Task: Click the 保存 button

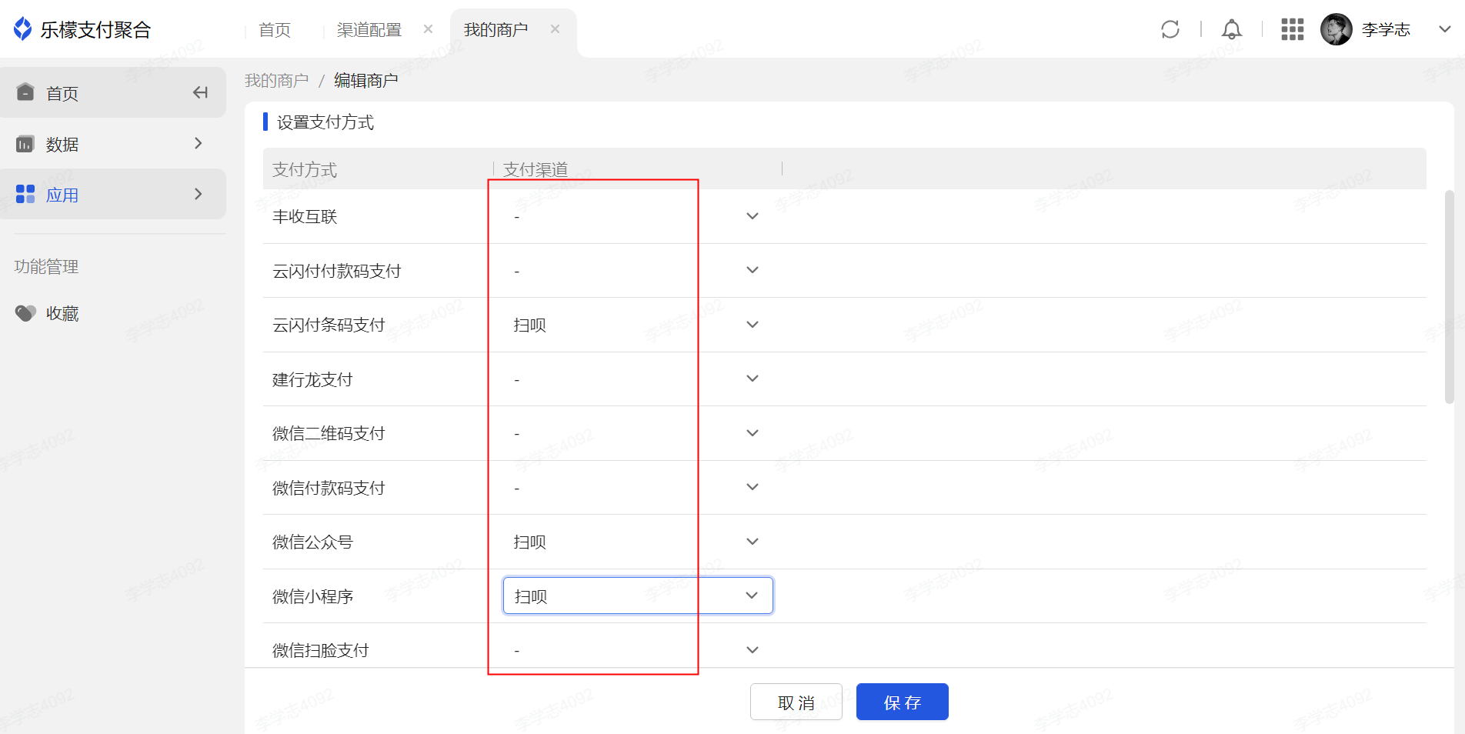Action: [x=903, y=702]
